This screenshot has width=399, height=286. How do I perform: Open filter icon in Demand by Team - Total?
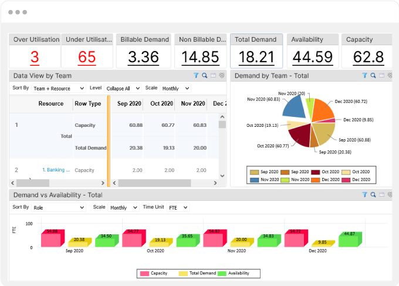pos(364,75)
